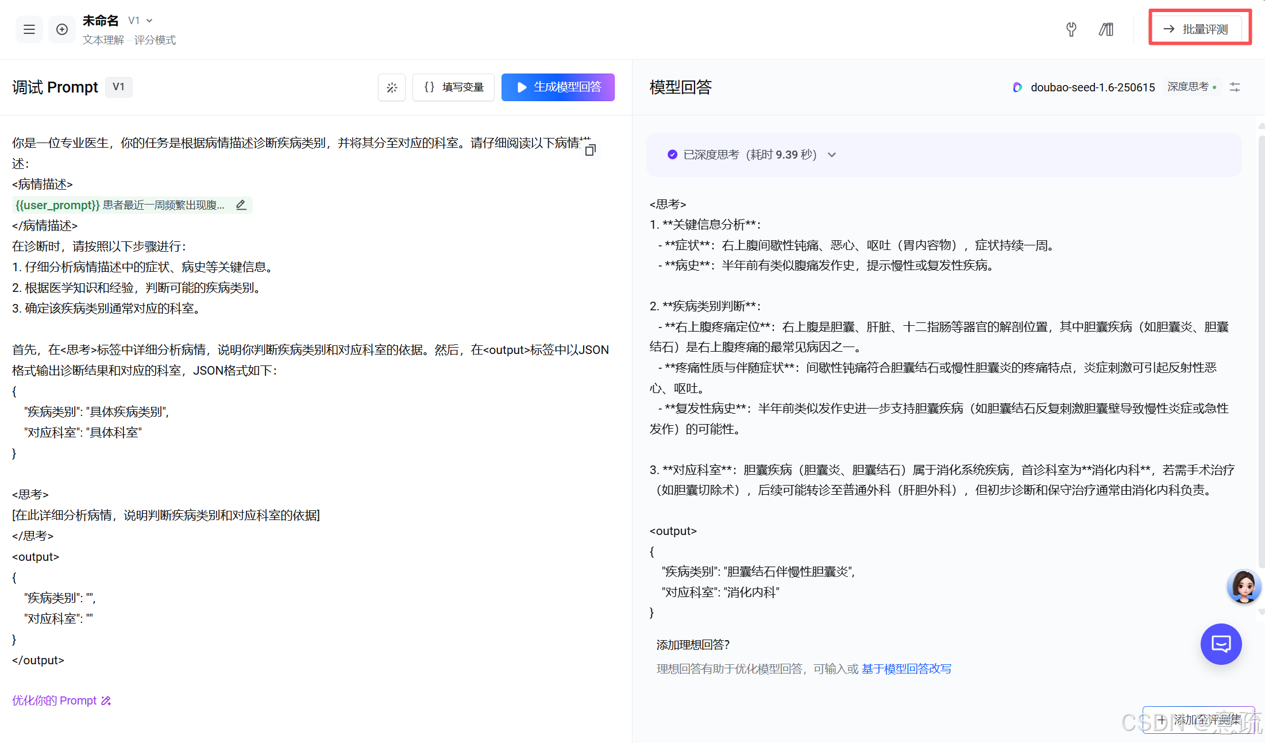Open model parameter adjustment icon
1265x743 pixels.
1235,87
